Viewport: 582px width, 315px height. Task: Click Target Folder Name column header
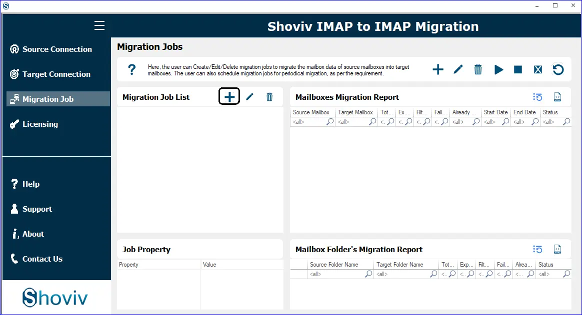(x=406, y=265)
